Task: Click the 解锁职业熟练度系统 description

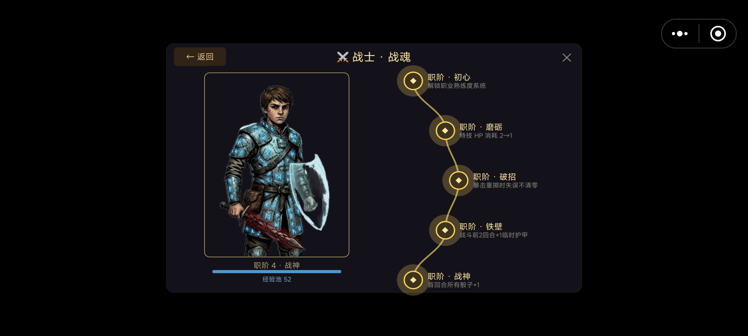Action: pyautogui.click(x=457, y=86)
